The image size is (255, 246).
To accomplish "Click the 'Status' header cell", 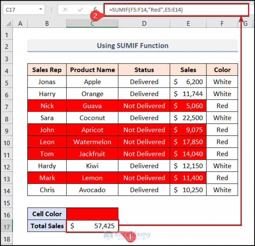I will click(x=144, y=70).
